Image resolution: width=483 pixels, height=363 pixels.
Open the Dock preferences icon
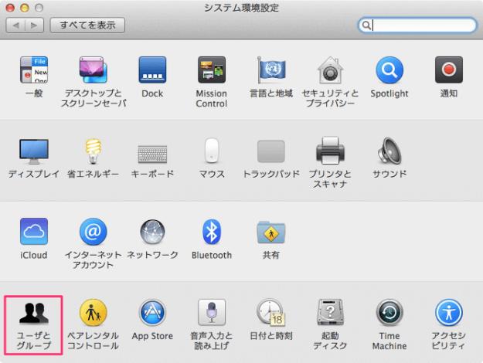click(x=152, y=70)
